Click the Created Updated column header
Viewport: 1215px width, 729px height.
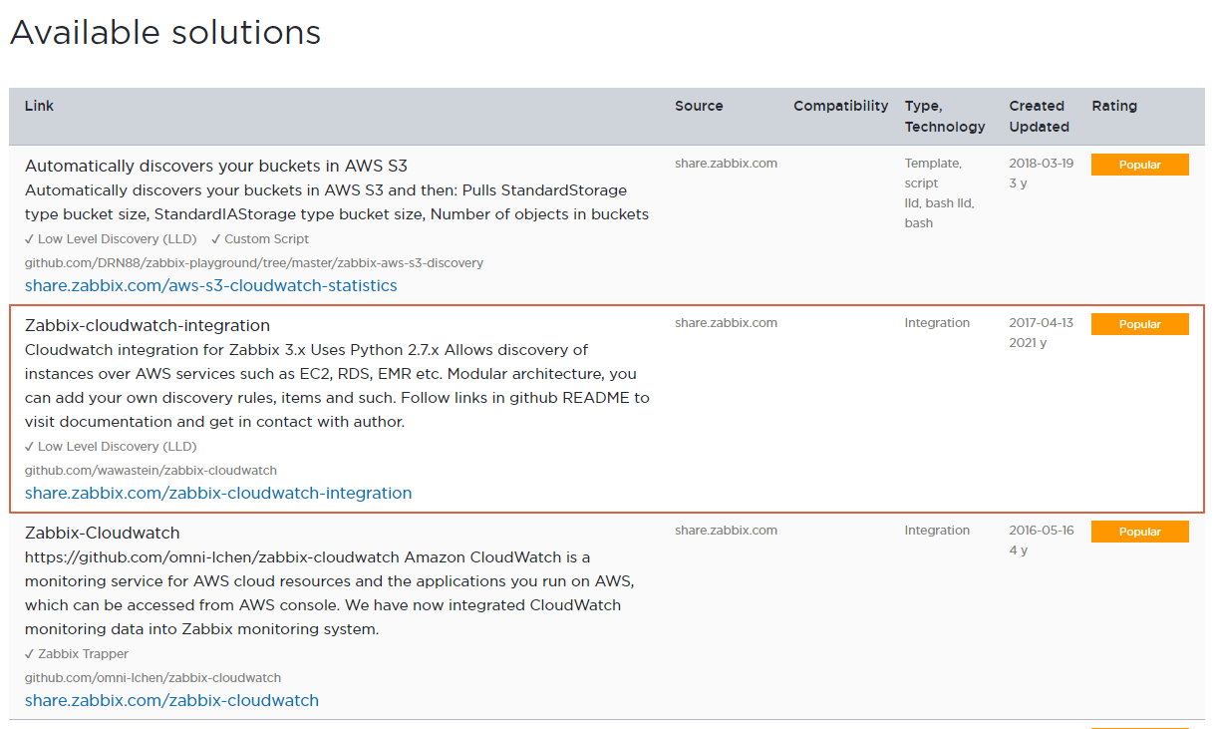click(1039, 116)
